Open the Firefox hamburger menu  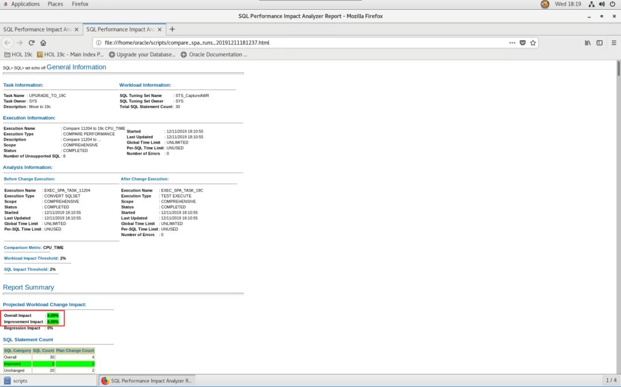(x=614, y=42)
